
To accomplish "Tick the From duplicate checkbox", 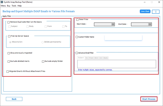I will [x=46, y=27].
